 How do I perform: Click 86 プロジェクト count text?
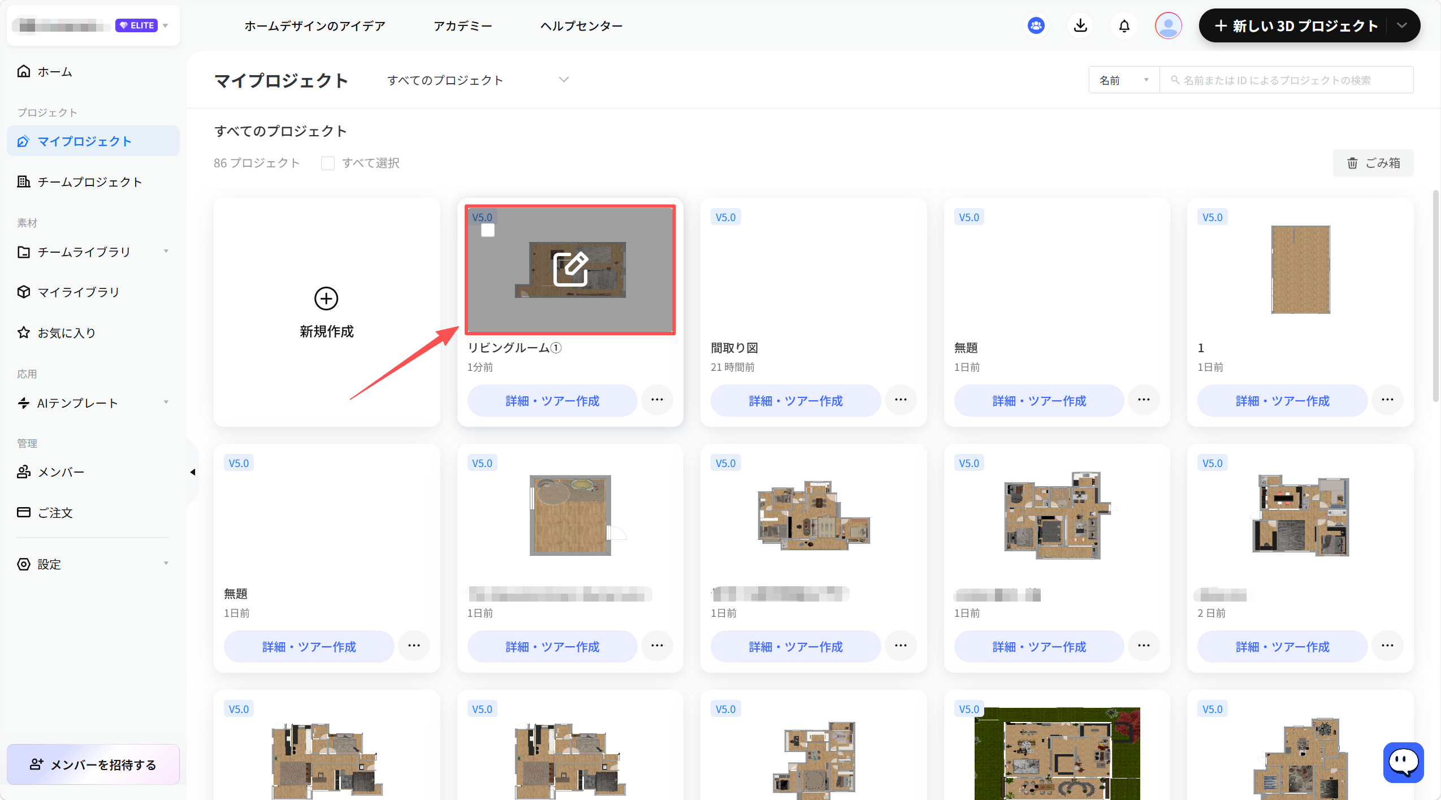pos(257,163)
